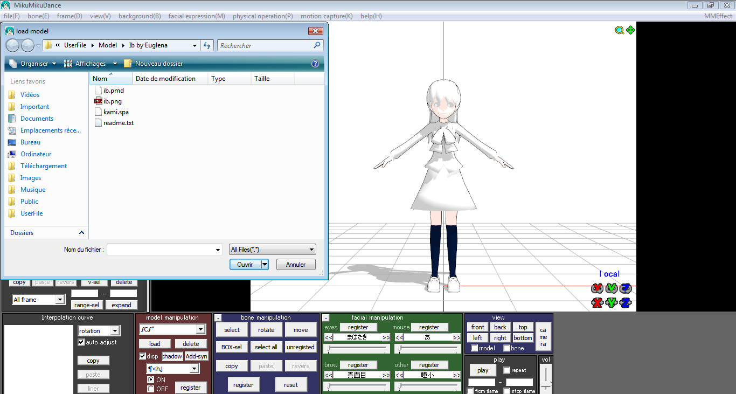Open Ordinateur in favorite links

[x=36, y=154]
